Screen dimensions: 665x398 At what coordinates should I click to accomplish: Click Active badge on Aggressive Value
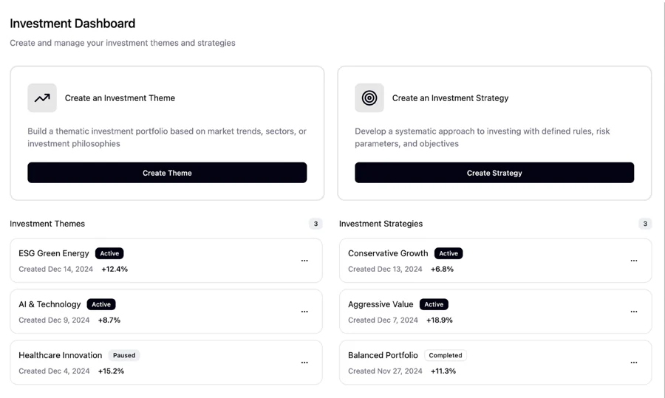[434, 304]
